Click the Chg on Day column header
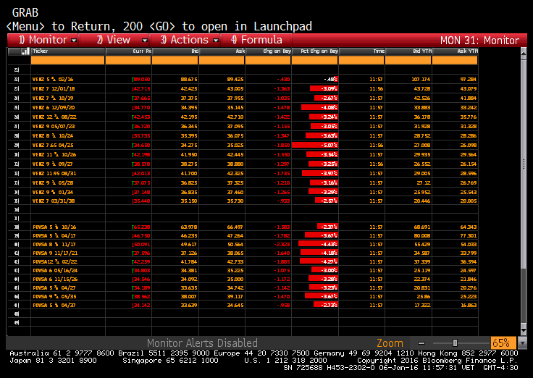This screenshot has height=378, width=533. [268, 51]
